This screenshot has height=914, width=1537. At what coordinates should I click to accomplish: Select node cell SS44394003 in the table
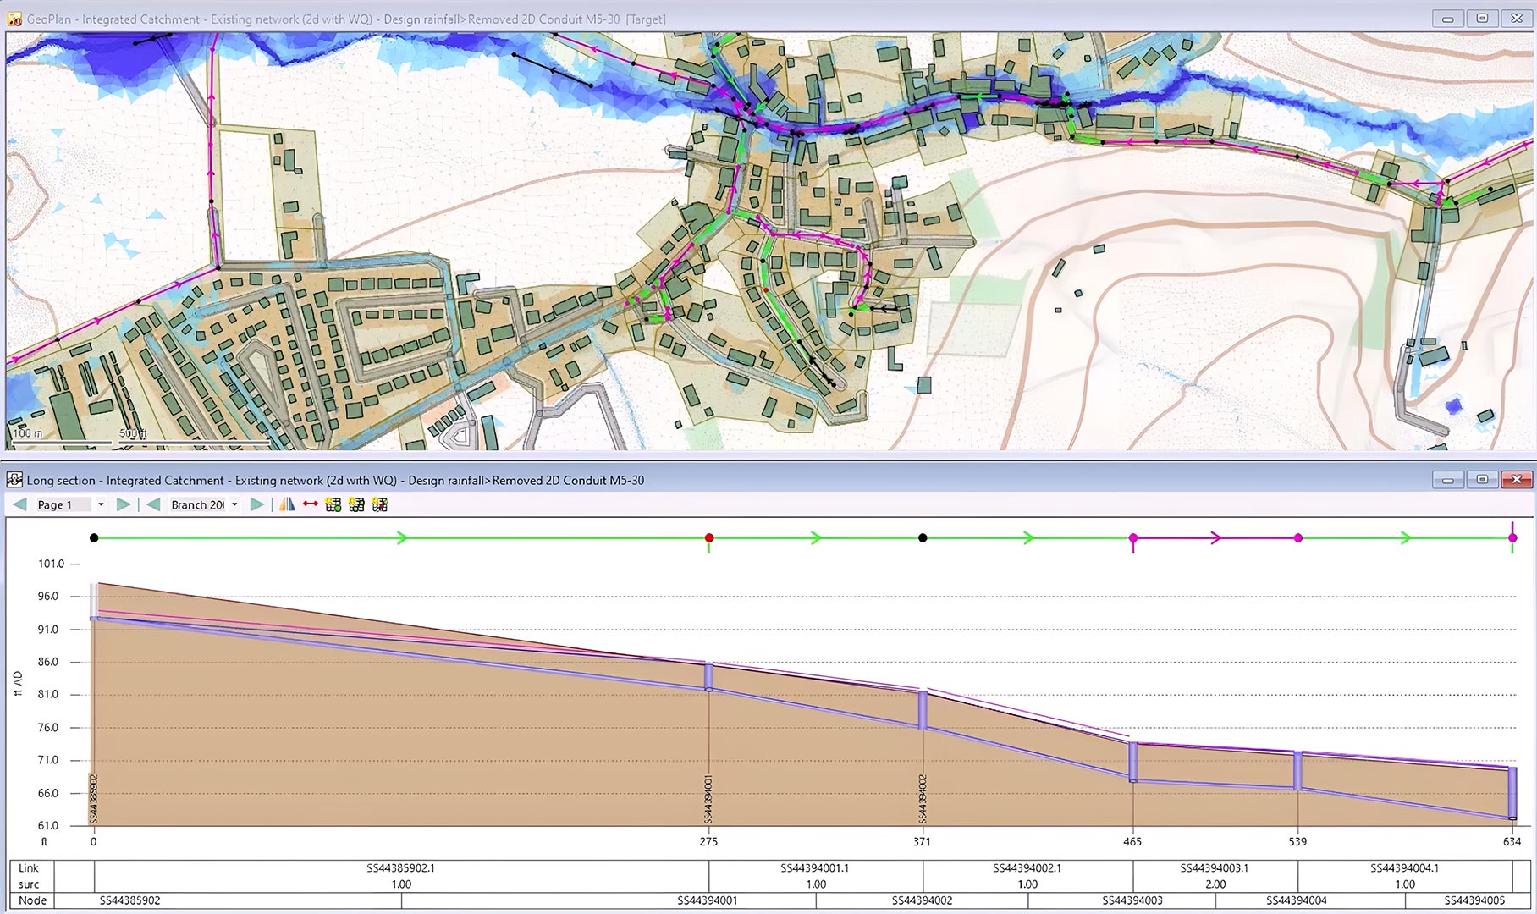1132,900
